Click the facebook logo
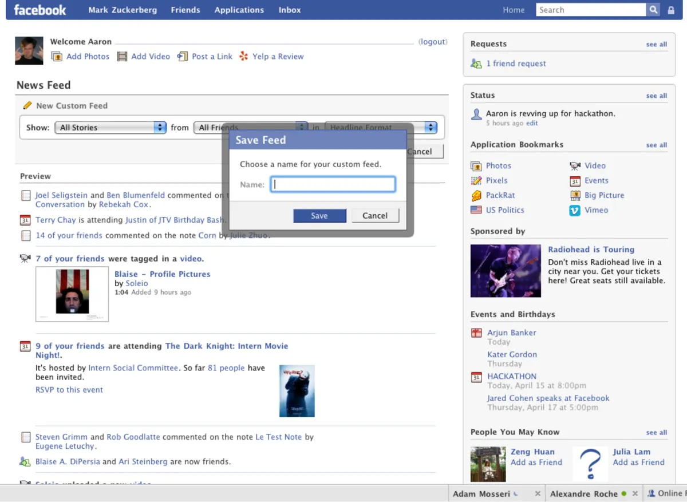 point(40,10)
